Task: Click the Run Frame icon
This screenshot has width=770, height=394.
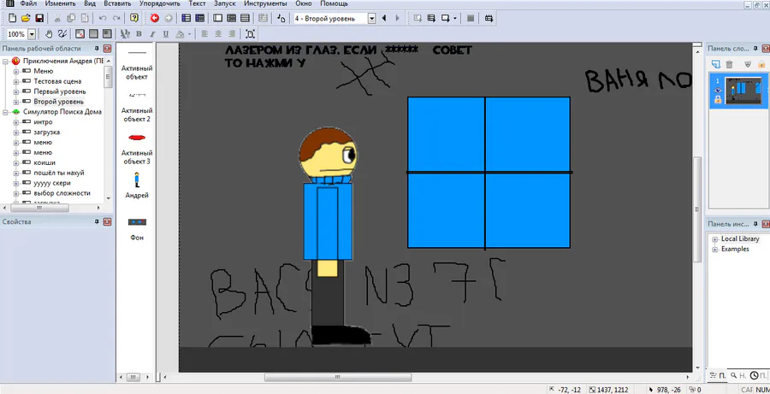Action: coord(446,18)
